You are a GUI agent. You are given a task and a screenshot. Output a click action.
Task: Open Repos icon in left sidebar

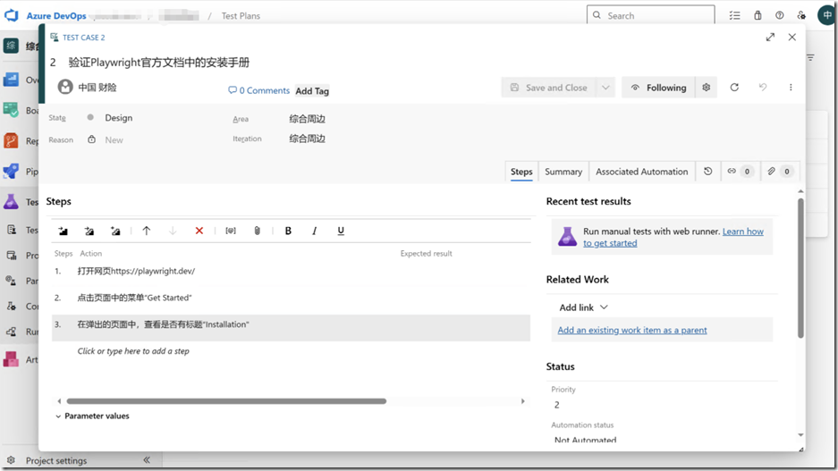coord(11,140)
